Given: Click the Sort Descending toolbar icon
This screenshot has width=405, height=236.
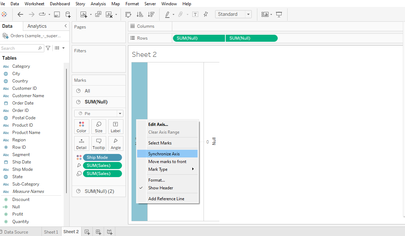Looking at the screenshot, I should click(151, 14).
